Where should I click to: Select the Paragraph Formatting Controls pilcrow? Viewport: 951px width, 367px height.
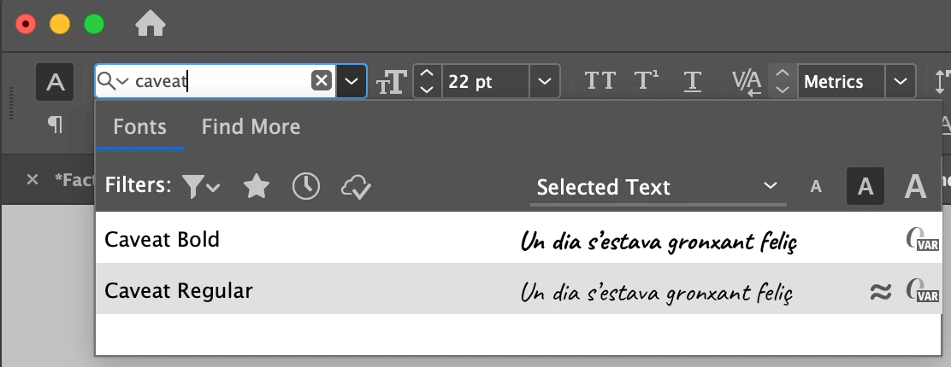(56, 125)
